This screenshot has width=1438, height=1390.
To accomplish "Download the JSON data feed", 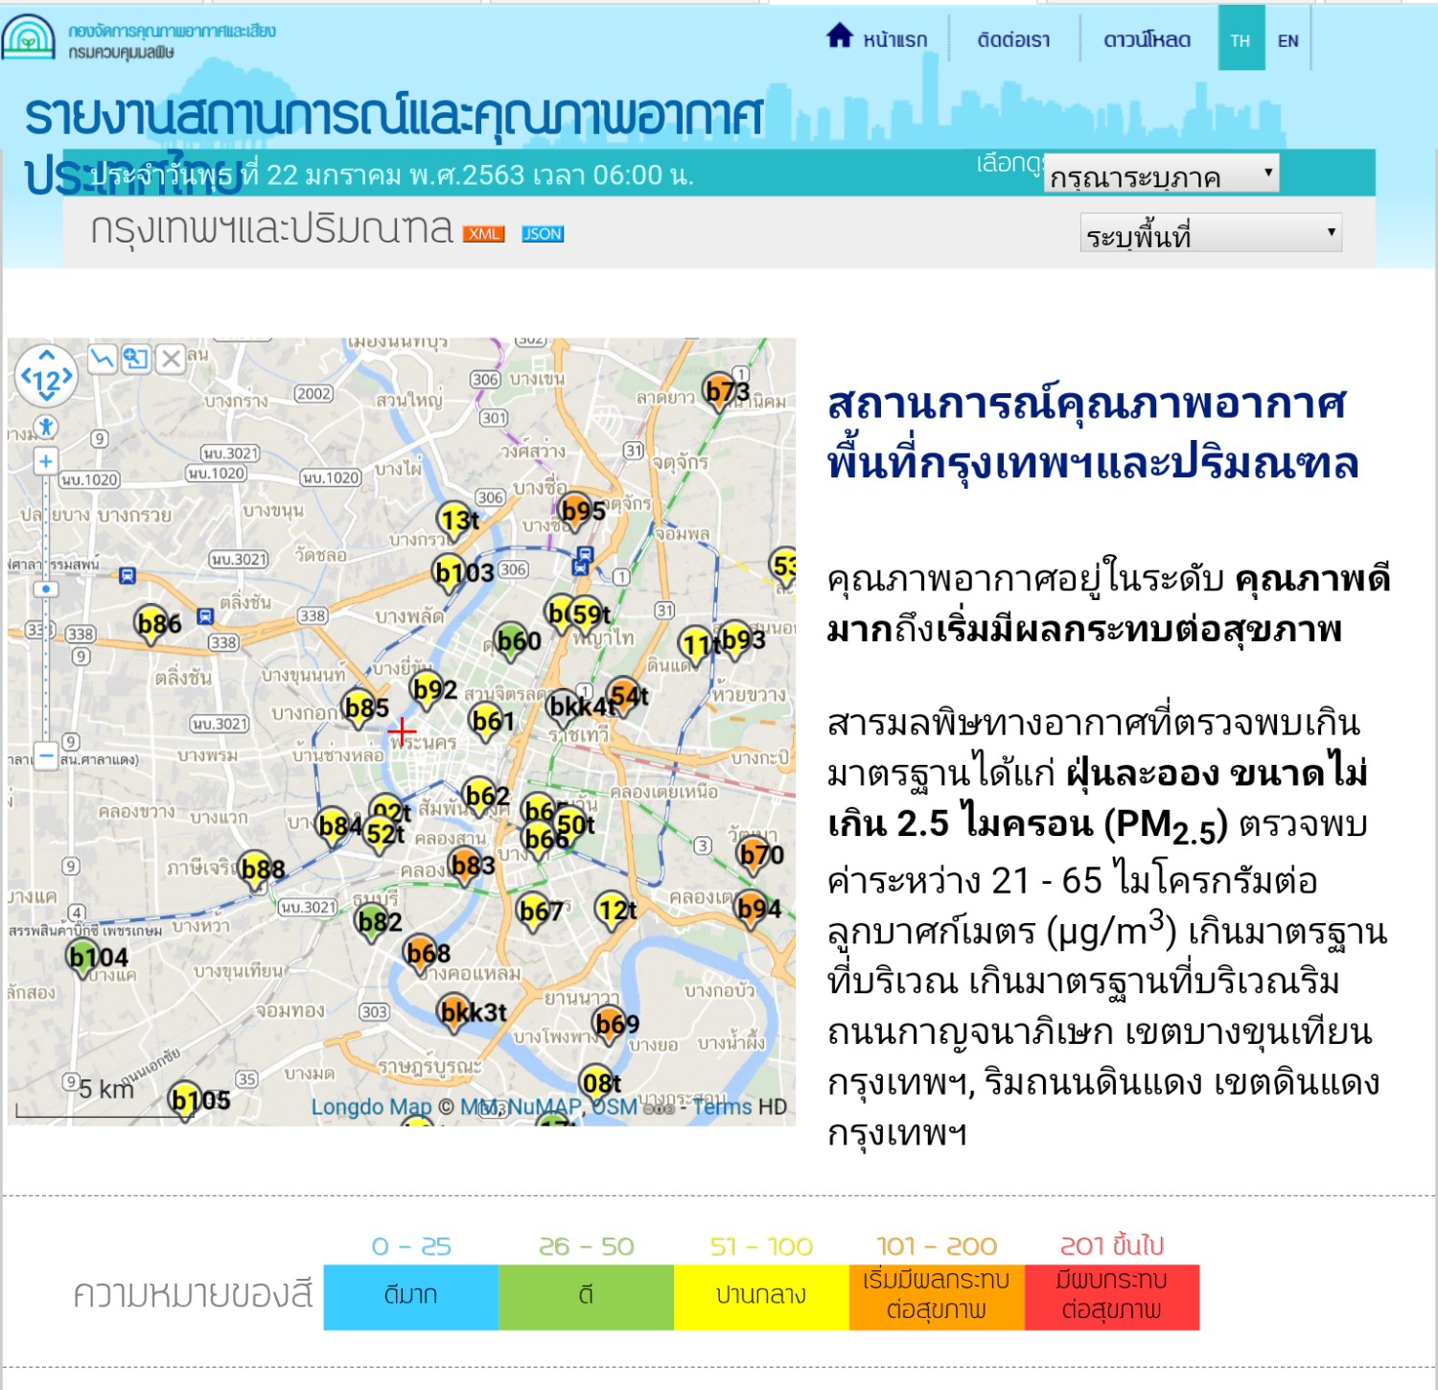I will click(x=543, y=234).
